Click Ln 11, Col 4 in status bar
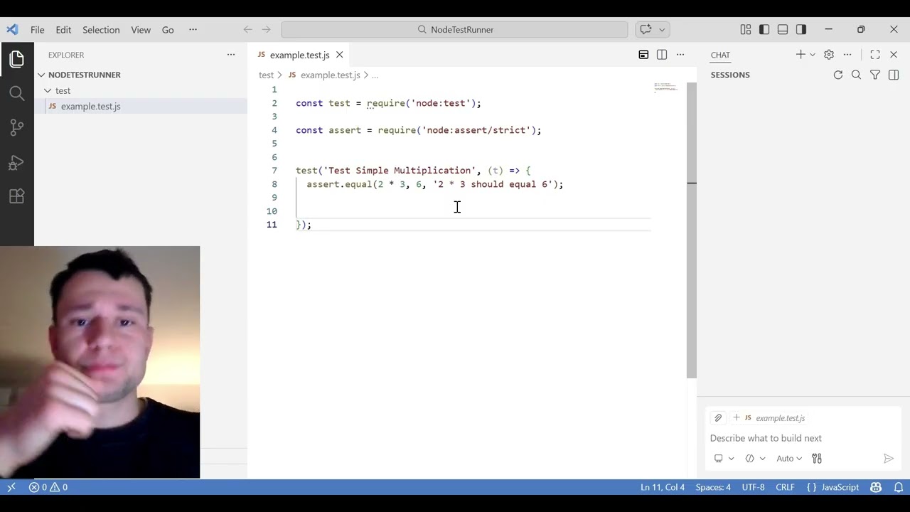 point(663,487)
